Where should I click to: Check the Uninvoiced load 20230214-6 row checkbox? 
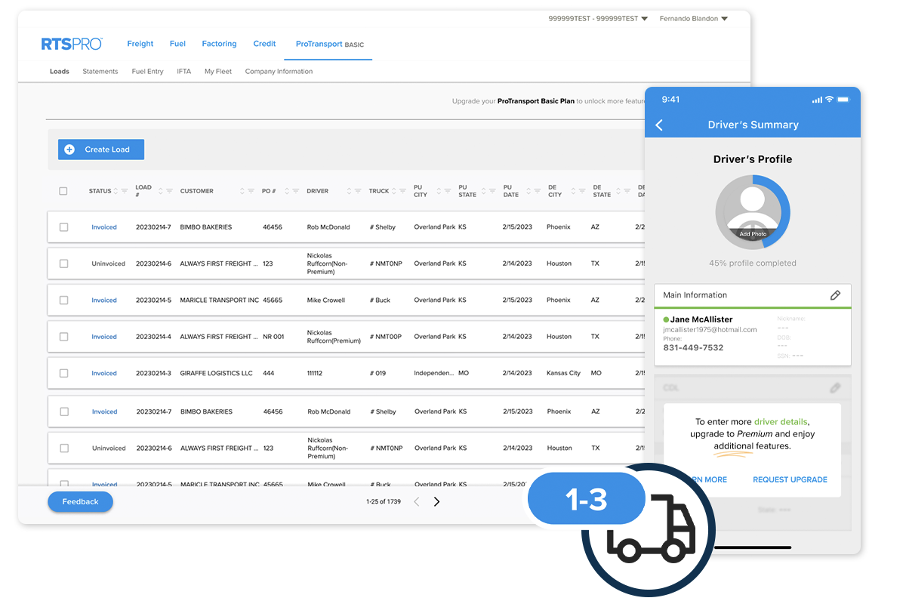(x=63, y=263)
